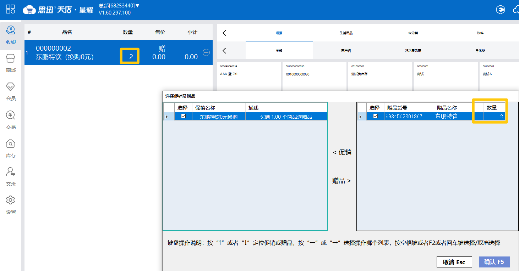Viewport: 519px width, 271px height.
Task: Click description cell 买满 1.00 个商品送赠品
Action: [x=286, y=116]
